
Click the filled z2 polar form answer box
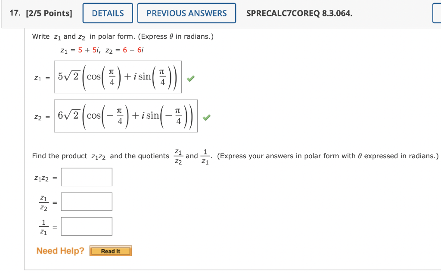coord(125,117)
